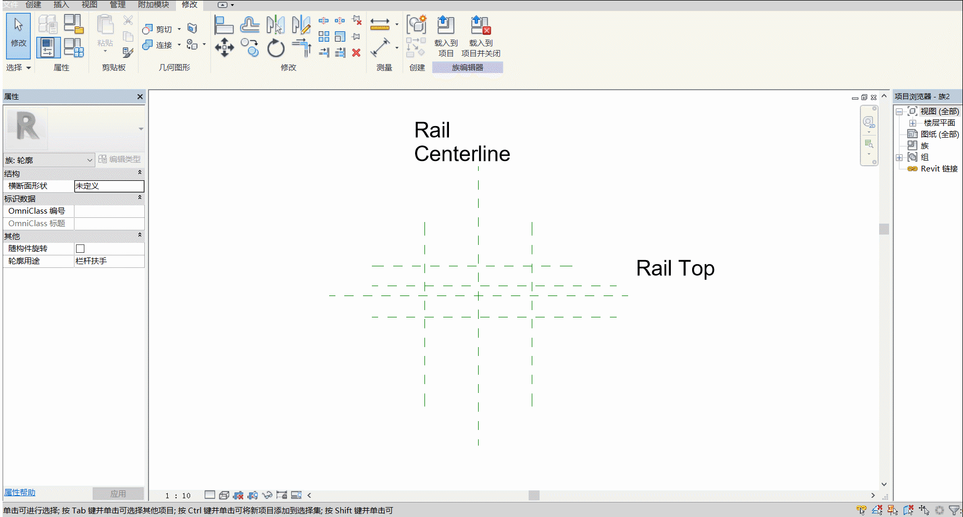Click the Trim/Extend to Corner icon
This screenshot has height=517, width=963.
click(x=301, y=47)
